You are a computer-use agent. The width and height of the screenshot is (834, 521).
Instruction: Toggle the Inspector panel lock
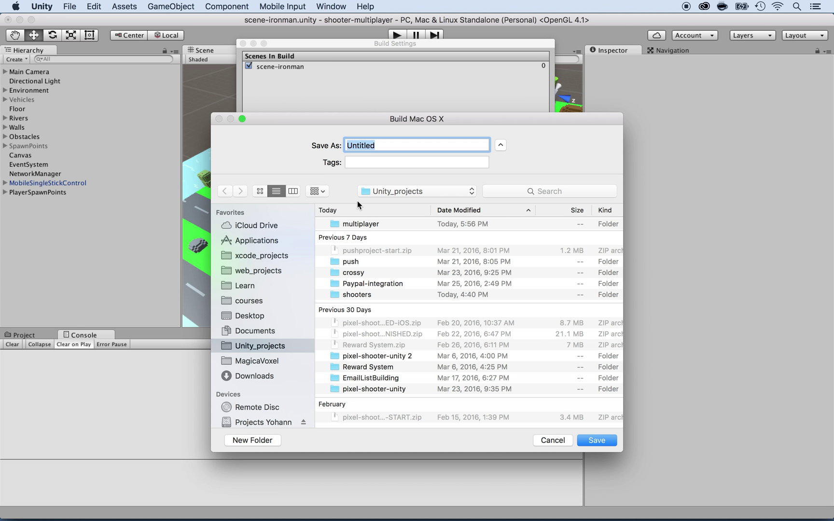[817, 51]
